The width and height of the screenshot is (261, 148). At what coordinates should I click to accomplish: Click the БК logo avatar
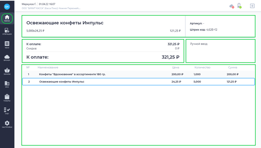(7, 6)
